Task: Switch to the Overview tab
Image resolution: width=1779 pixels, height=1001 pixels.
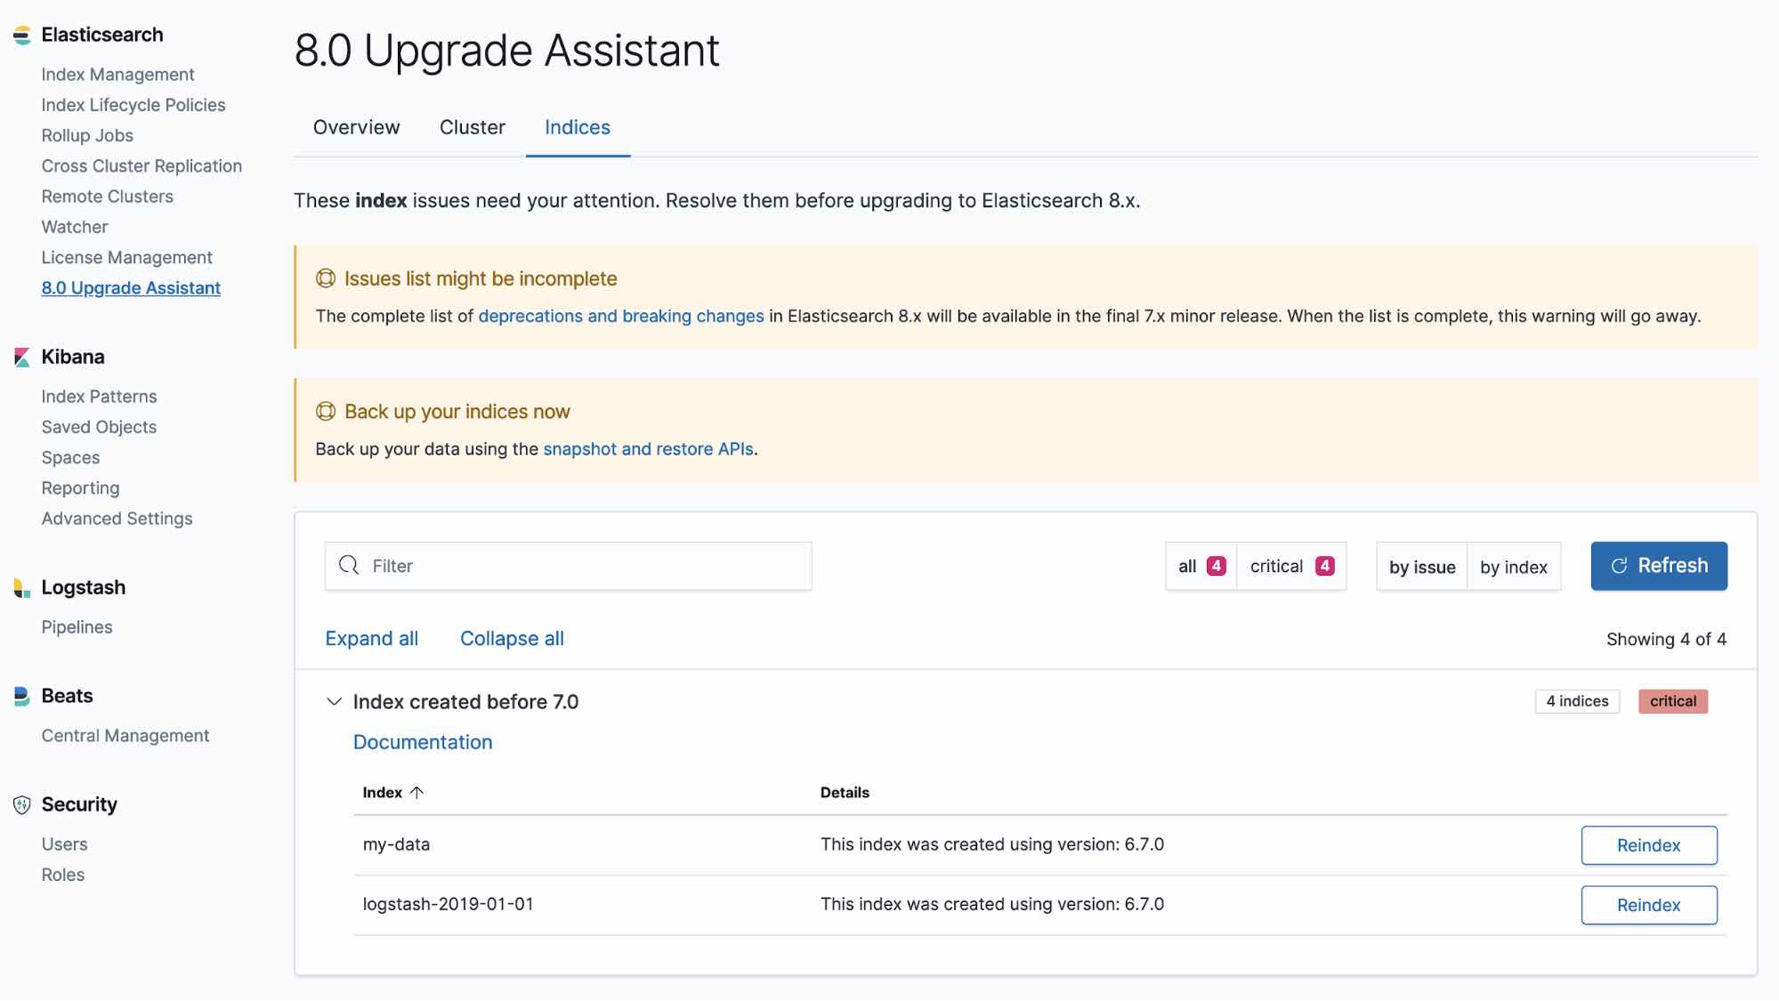Action: 356,127
